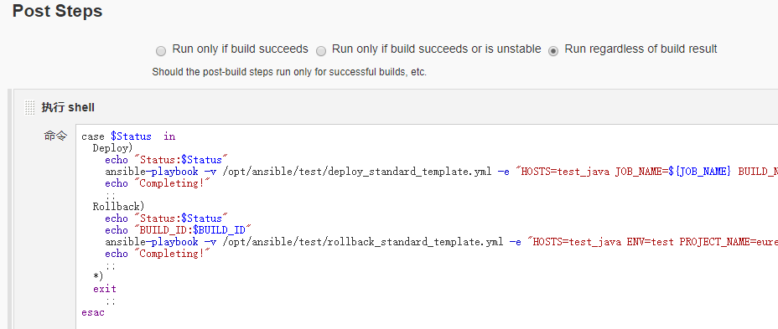The height and width of the screenshot is (329, 778).
Task: Click the 'exit' keyword in the script
Action: 105,288
